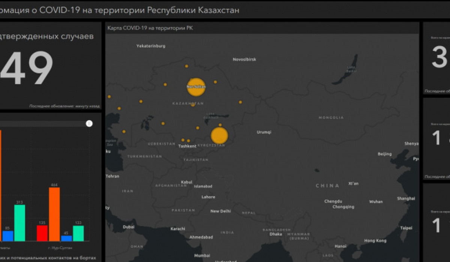Click the Hong Kong label on the map
Image resolution: width=450 pixels, height=262 pixels.
coord(375,241)
